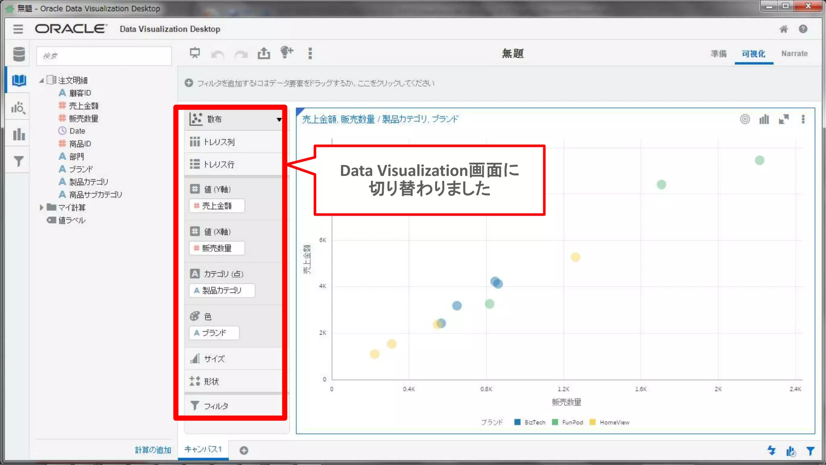
Task: Select Date in the data tree
Action: coord(77,131)
